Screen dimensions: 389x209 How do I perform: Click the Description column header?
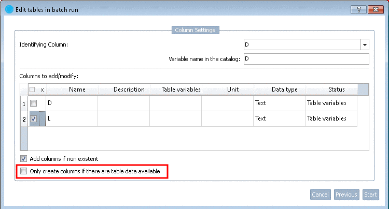click(124, 89)
